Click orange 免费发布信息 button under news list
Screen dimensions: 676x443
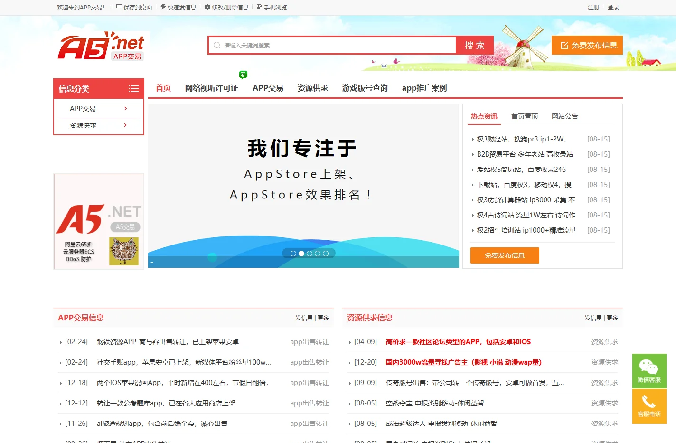pyautogui.click(x=505, y=255)
